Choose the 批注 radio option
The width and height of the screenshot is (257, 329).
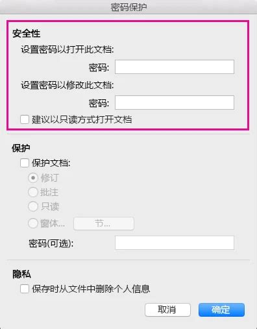[33, 192]
